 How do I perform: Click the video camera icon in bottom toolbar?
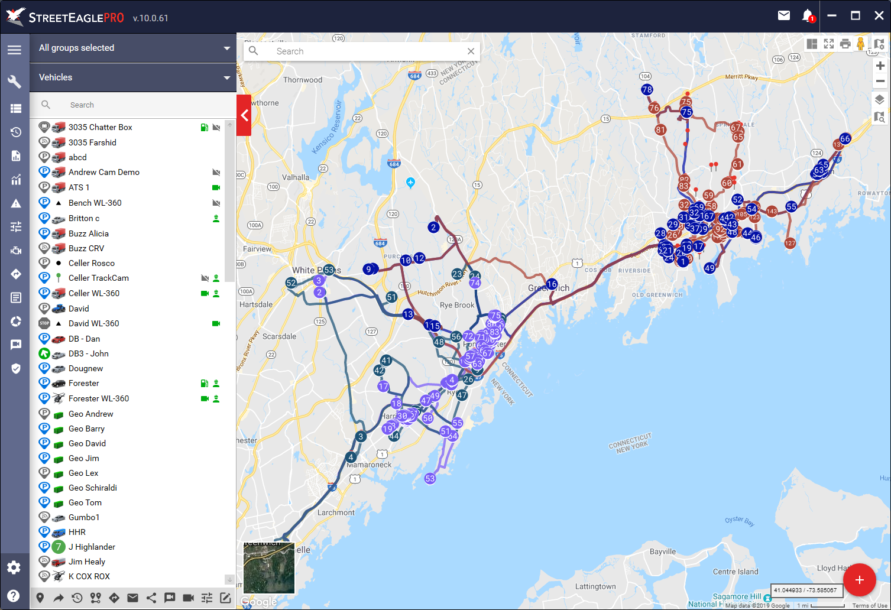188,598
